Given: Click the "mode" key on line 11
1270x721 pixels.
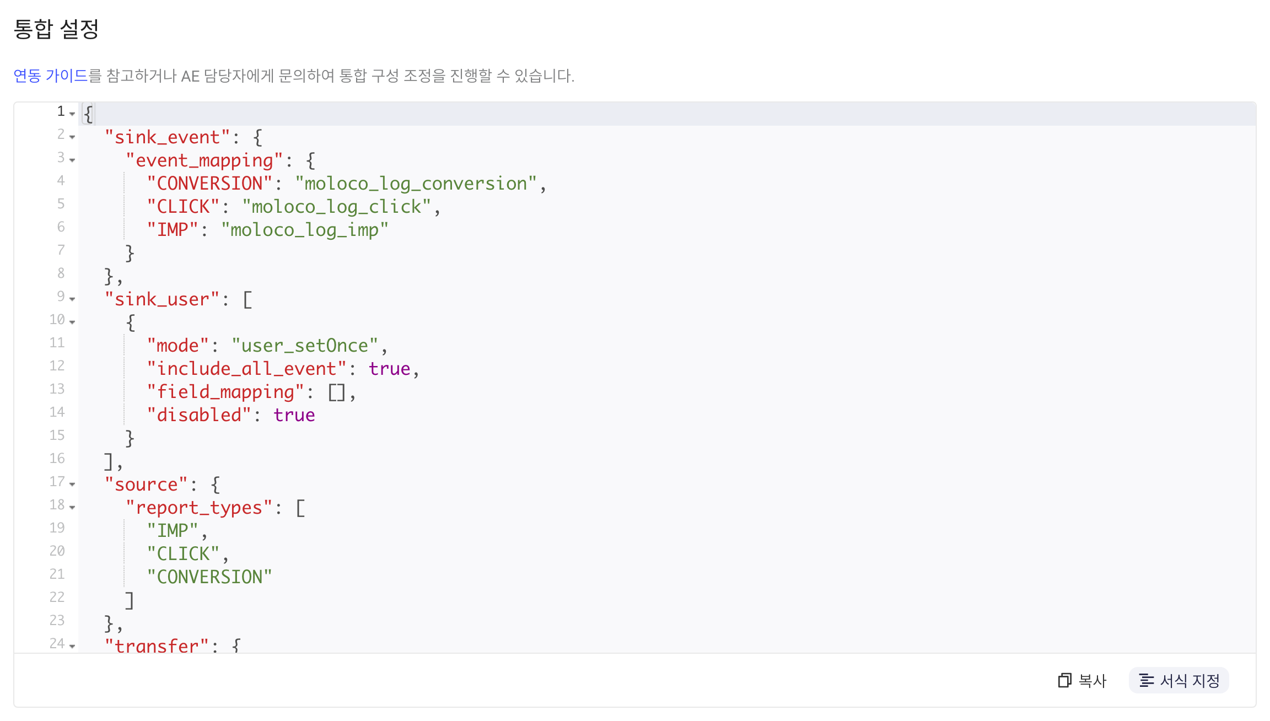Looking at the screenshot, I should point(178,346).
